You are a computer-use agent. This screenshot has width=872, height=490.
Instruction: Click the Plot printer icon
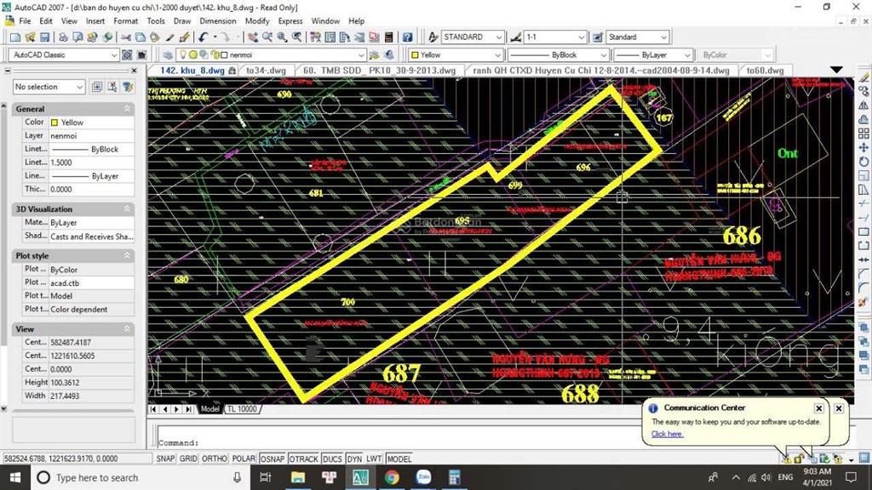click(x=63, y=37)
